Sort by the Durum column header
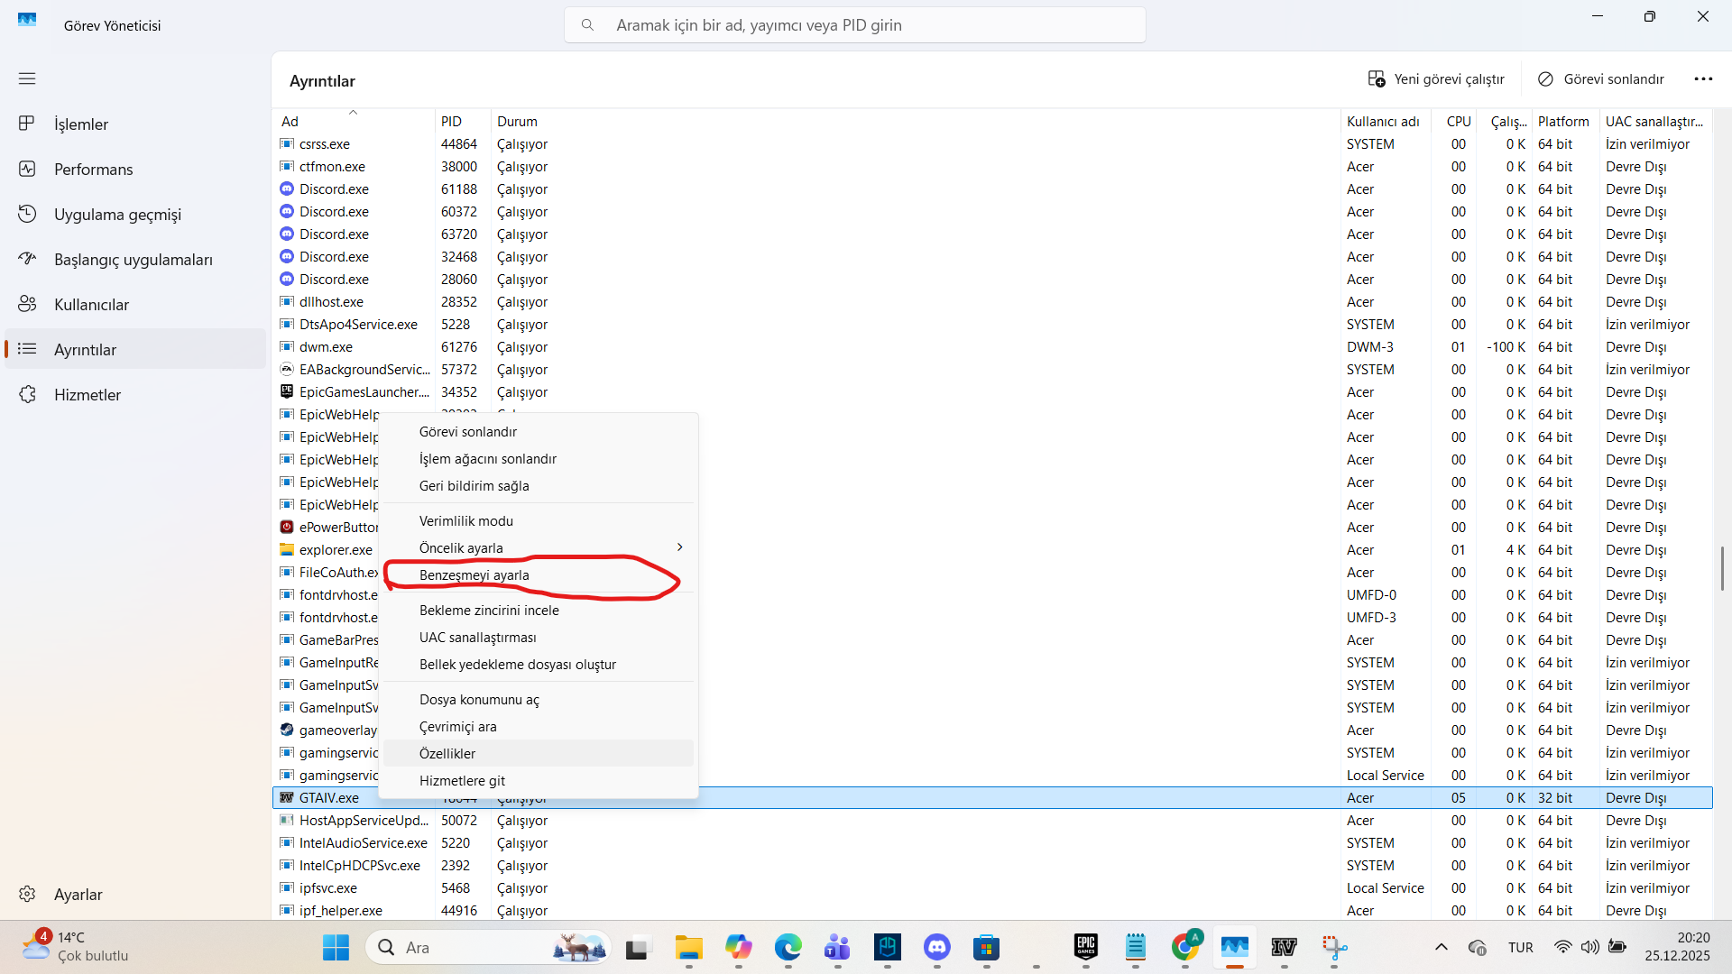 click(916, 121)
